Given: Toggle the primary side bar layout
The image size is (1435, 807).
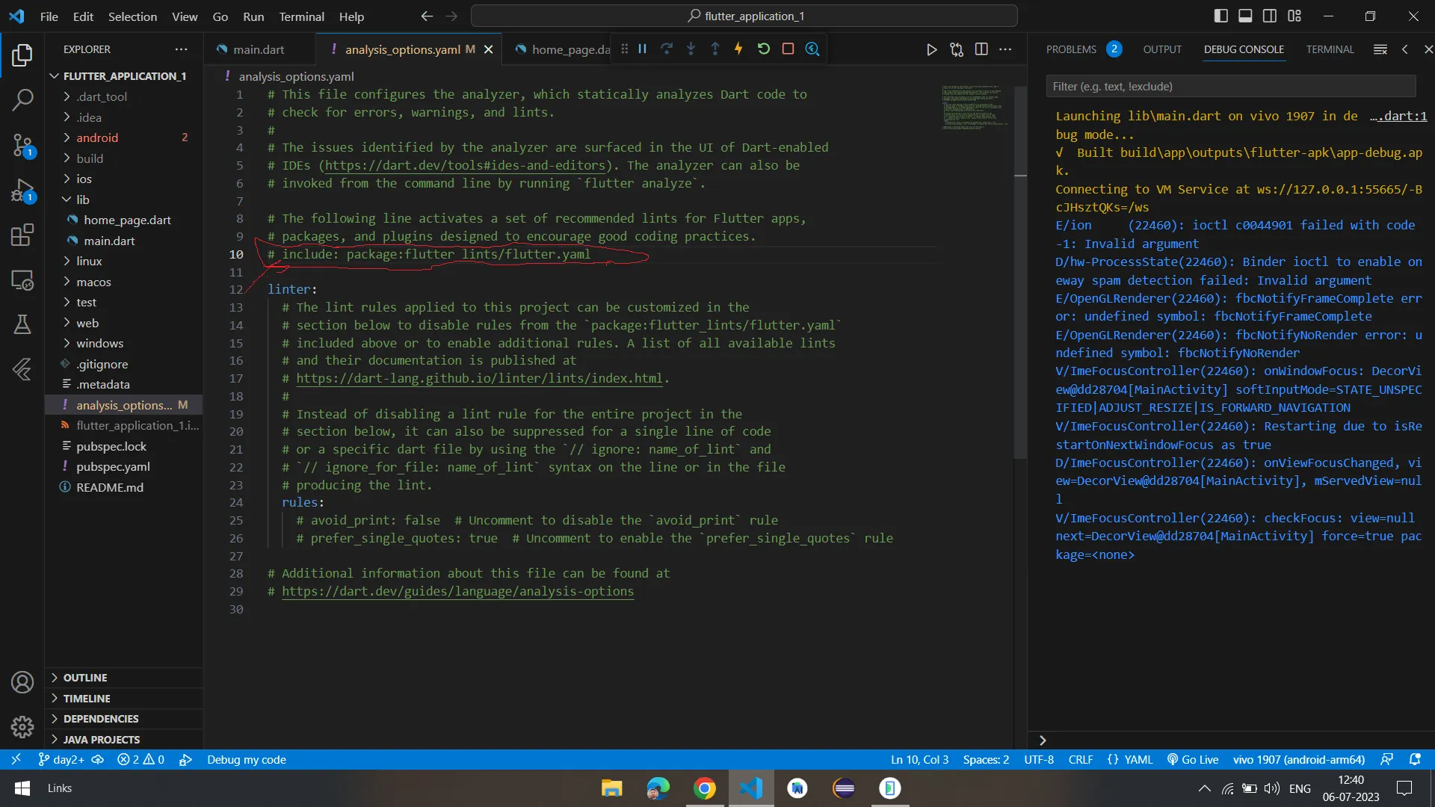Looking at the screenshot, I should pos(1221,16).
